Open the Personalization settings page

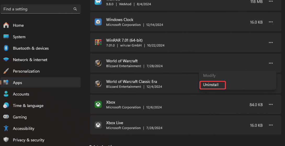pos(26,71)
